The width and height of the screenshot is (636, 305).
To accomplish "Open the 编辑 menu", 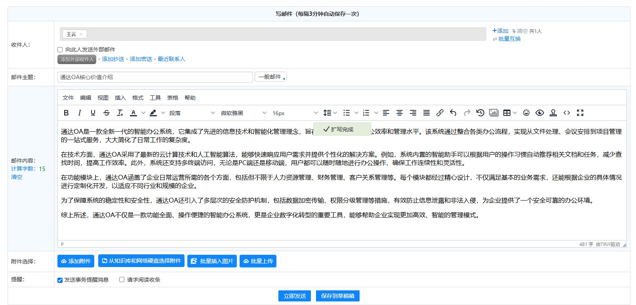I will [x=86, y=98].
